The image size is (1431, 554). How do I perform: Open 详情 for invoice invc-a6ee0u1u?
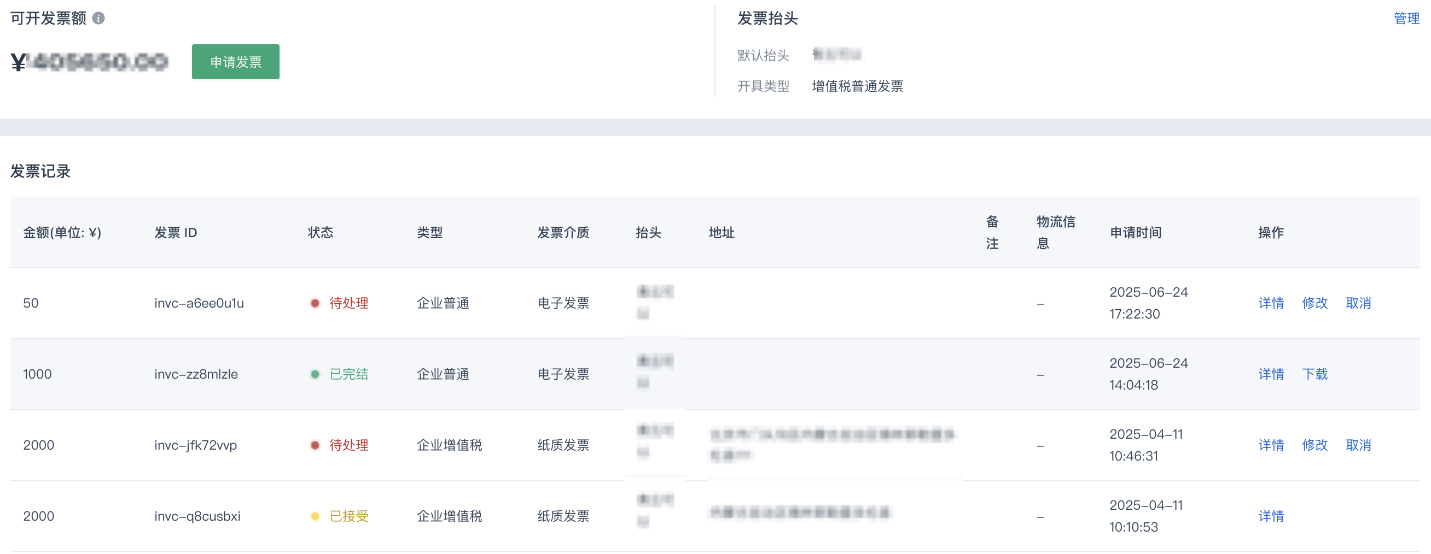point(1271,303)
